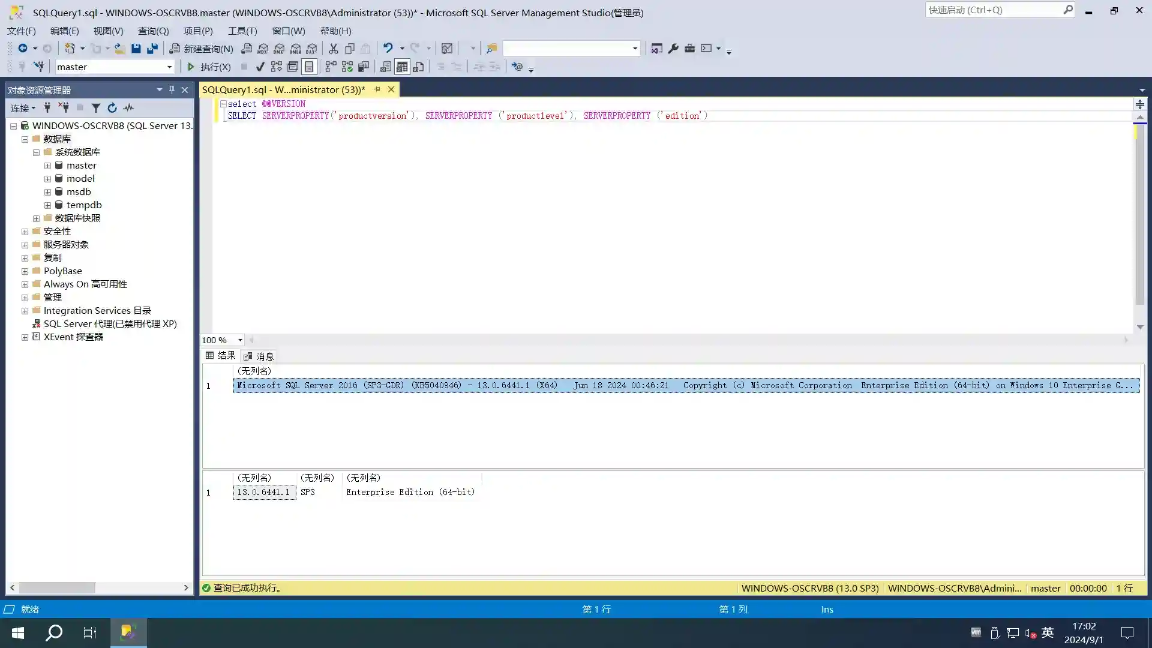Screen dimensions: 1152x648
Task: Click the New Query (新建查询) button
Action: pyautogui.click(x=202, y=49)
